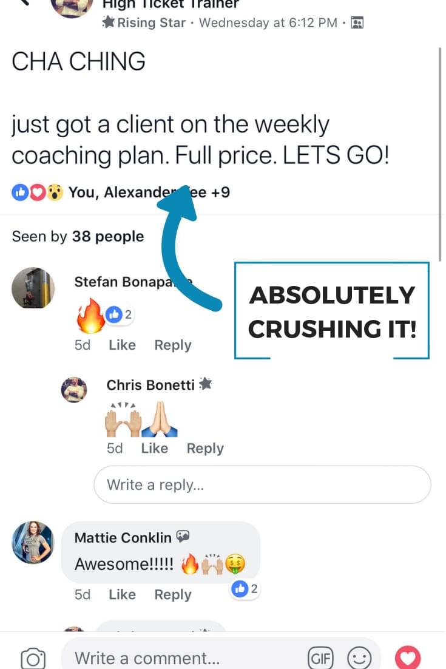Image resolution: width=446 pixels, height=669 pixels.
Task: Focus the Write a comment field
Action: 183,658
